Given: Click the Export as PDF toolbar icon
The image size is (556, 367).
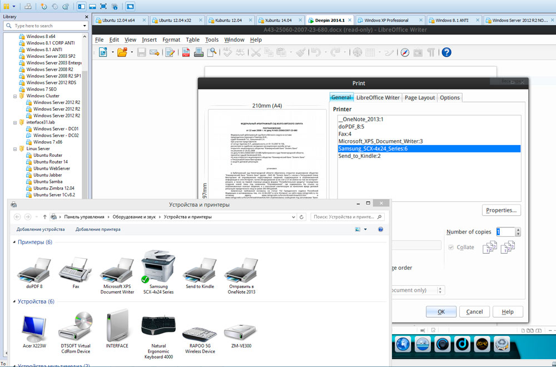Looking at the screenshot, I should (185, 52).
